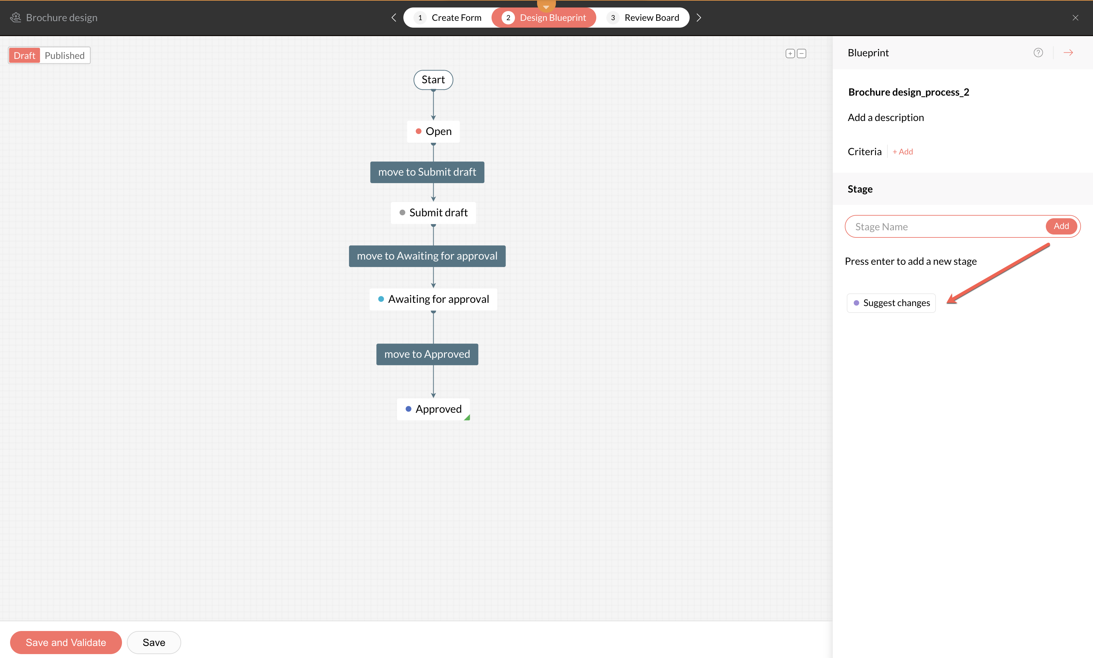Click the Save button
1093x658 pixels.
click(154, 642)
